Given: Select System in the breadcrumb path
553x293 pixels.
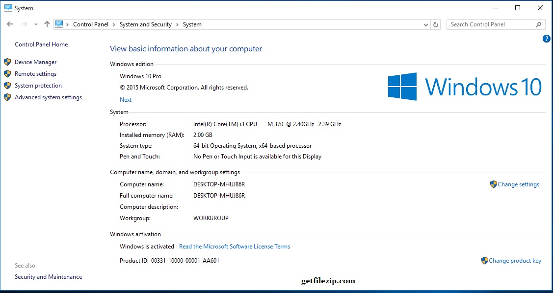Looking at the screenshot, I should [192, 24].
